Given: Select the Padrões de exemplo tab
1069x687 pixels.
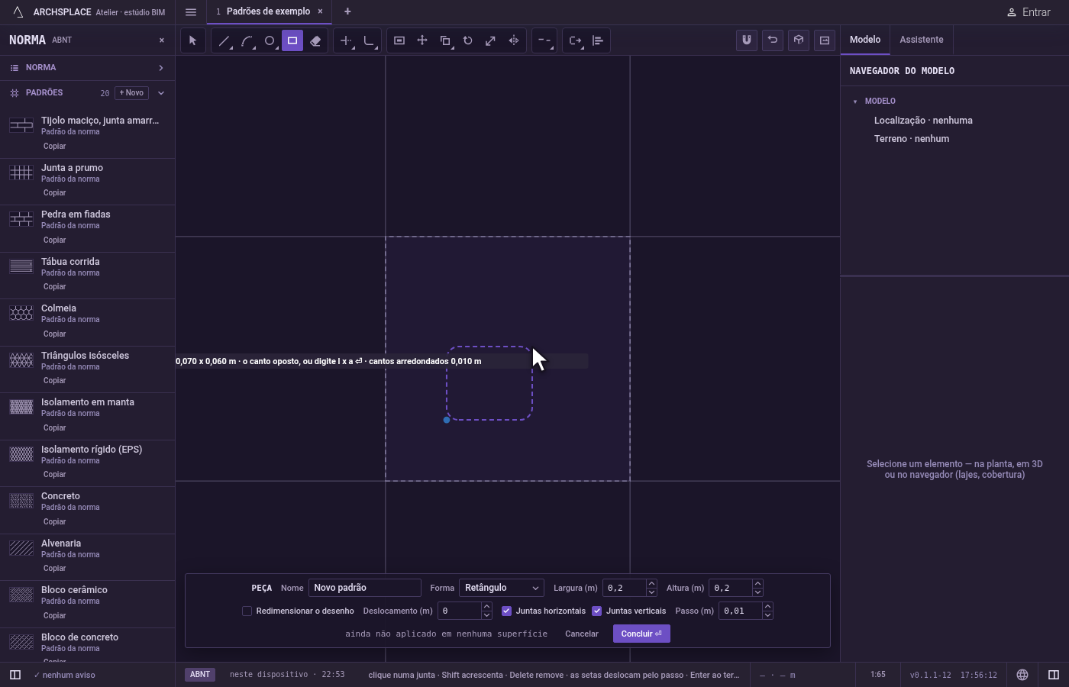Looking at the screenshot, I should (x=268, y=11).
